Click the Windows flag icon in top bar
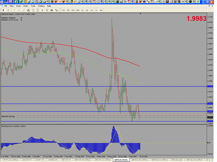 (x=198, y=2)
